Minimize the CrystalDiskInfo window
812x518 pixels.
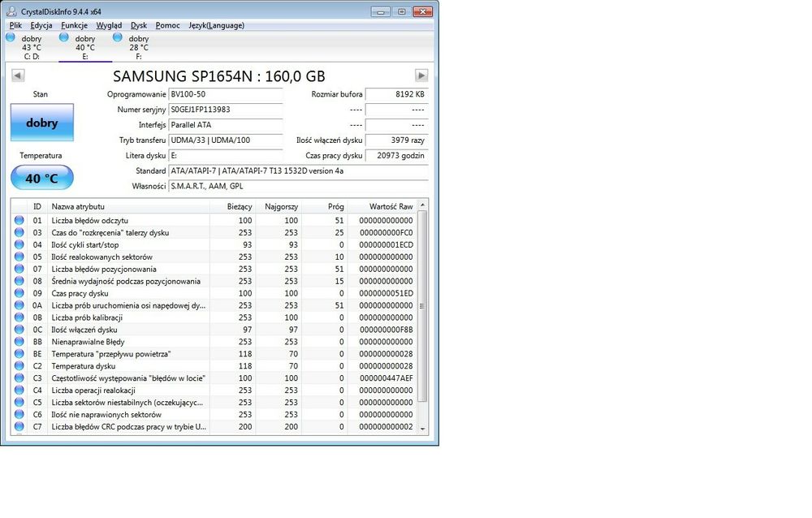(381, 11)
